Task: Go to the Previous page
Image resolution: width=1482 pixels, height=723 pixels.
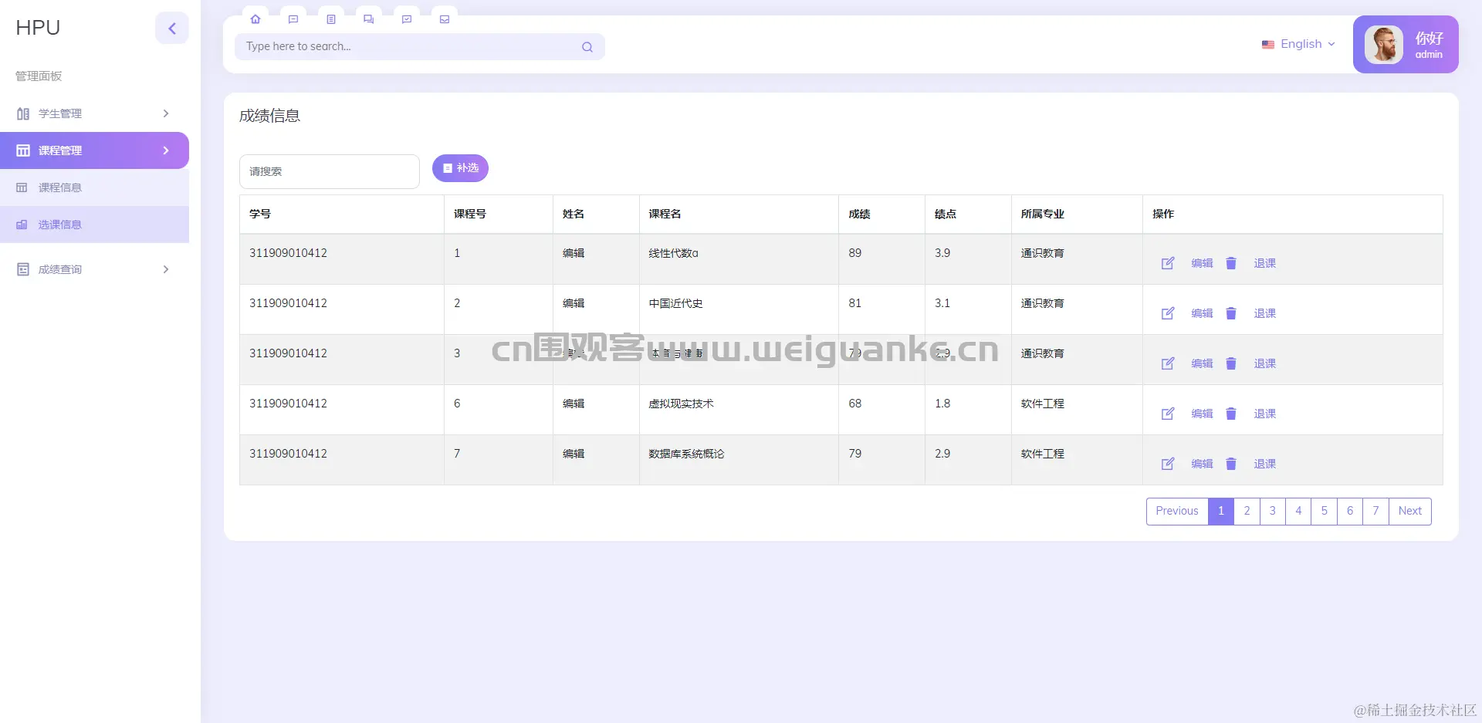Action: point(1177,512)
